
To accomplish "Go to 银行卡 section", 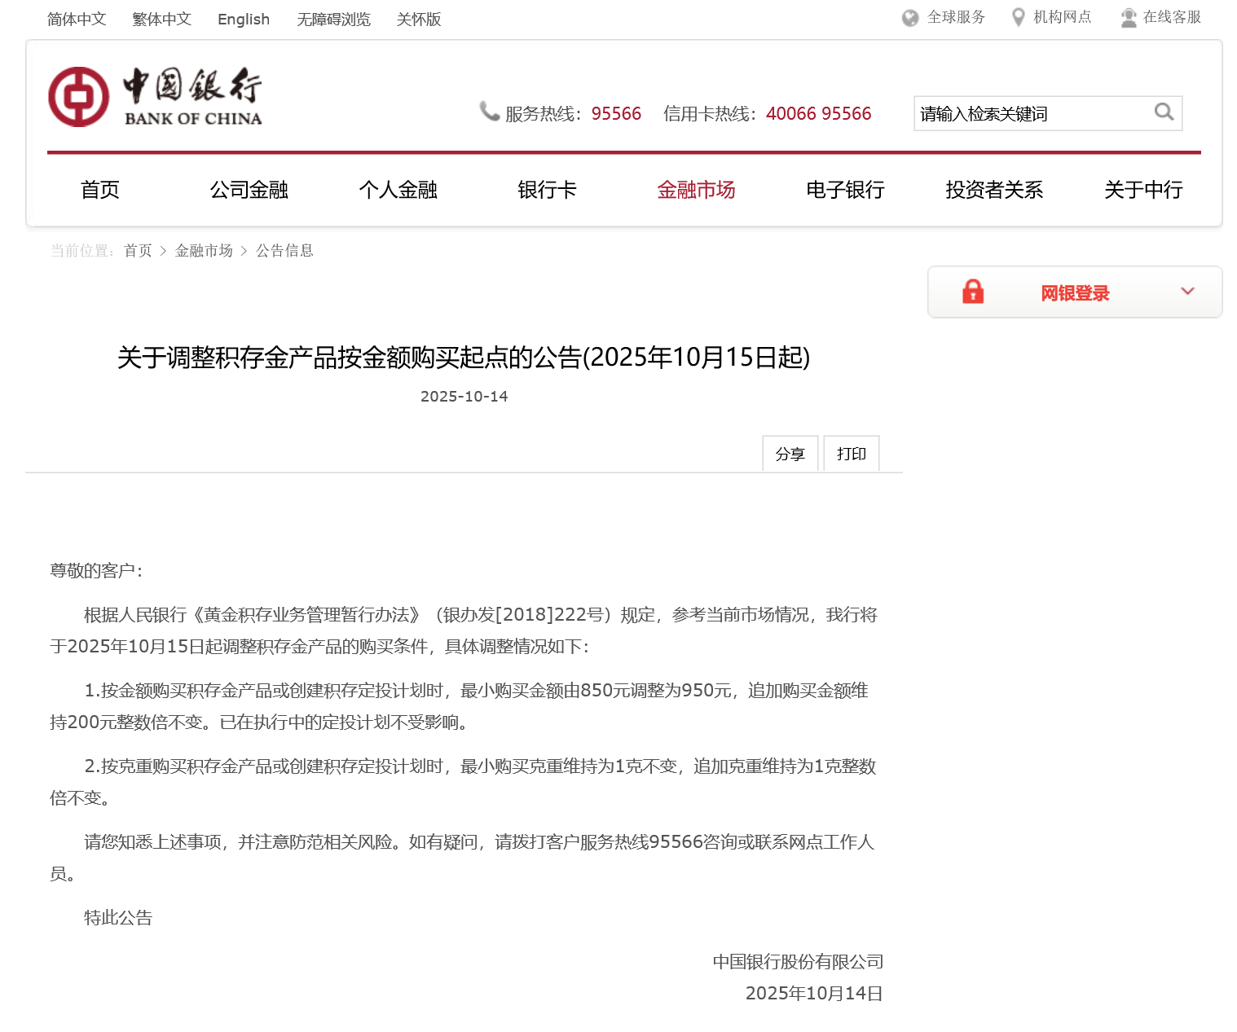I will pos(547,190).
